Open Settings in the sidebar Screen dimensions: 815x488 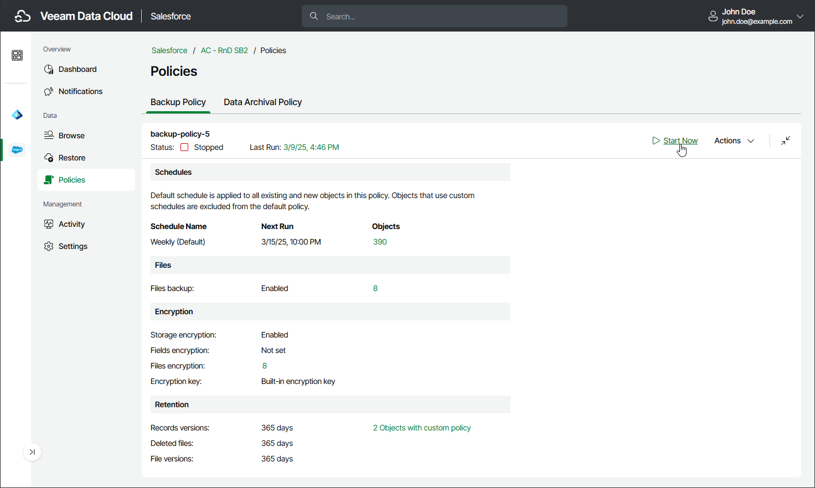pyautogui.click(x=86, y=246)
